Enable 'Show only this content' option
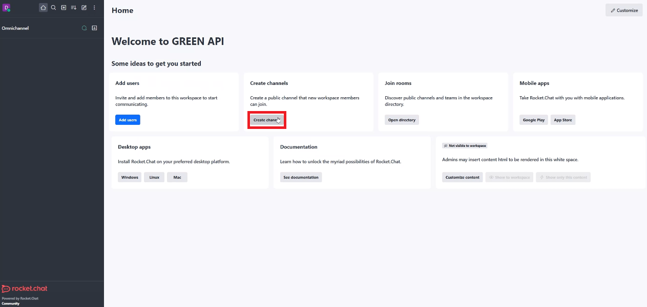This screenshot has height=307, width=647. [x=563, y=177]
